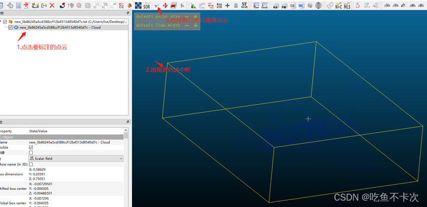Viewport: 427px width, 207px height.
Task: Toggle the checkbox below Visible
Action: coord(31,153)
